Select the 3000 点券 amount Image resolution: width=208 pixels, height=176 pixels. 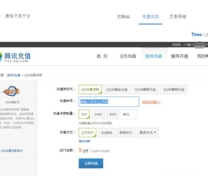pyautogui.click(x=113, y=114)
